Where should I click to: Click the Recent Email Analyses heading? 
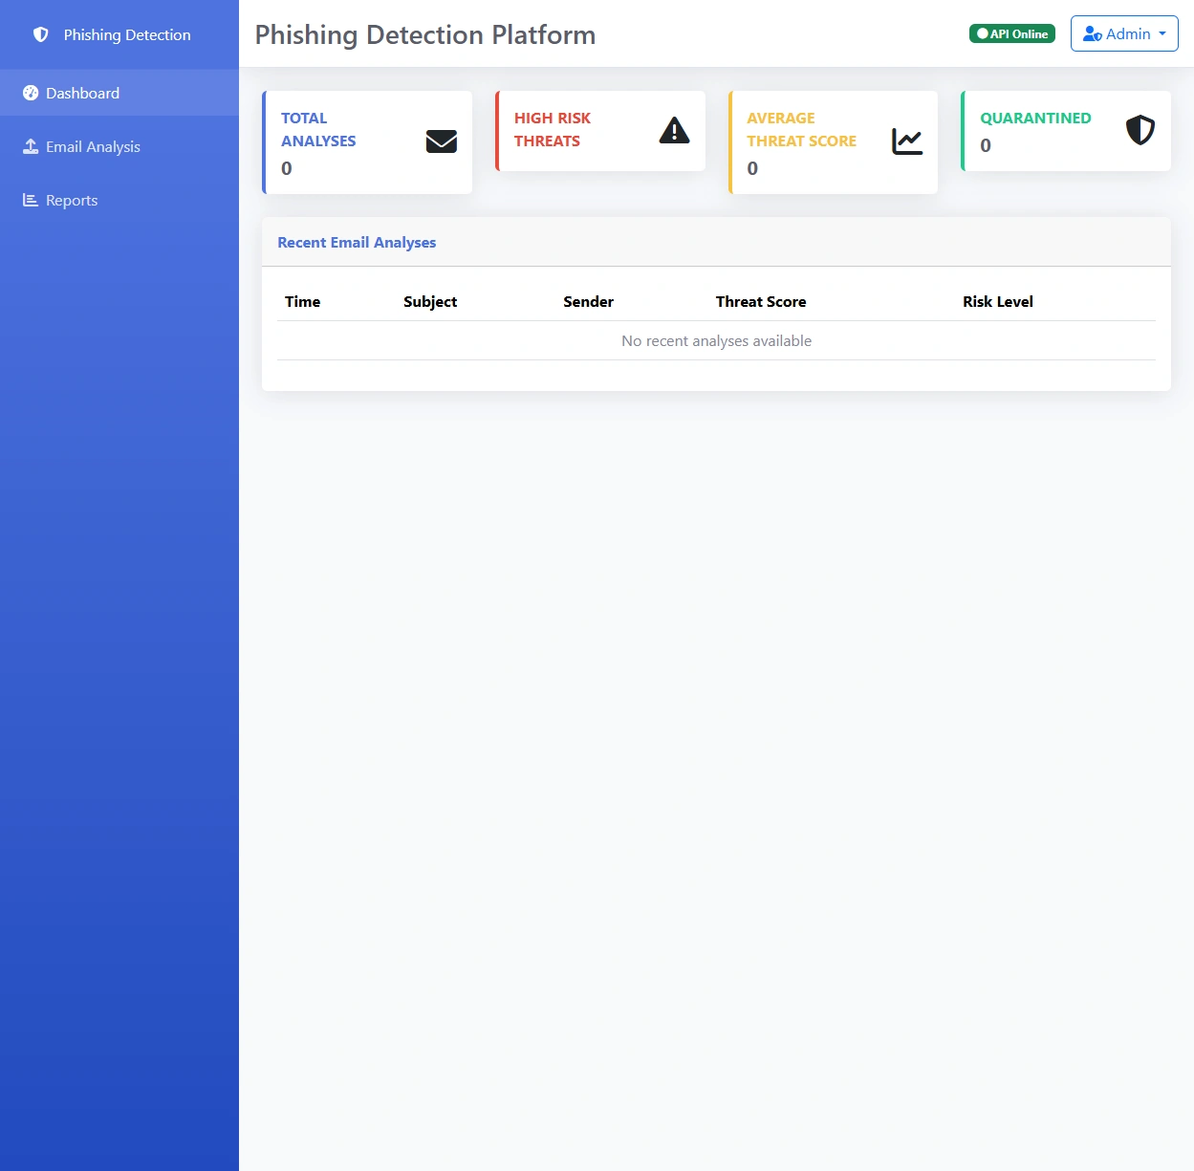[x=357, y=243]
